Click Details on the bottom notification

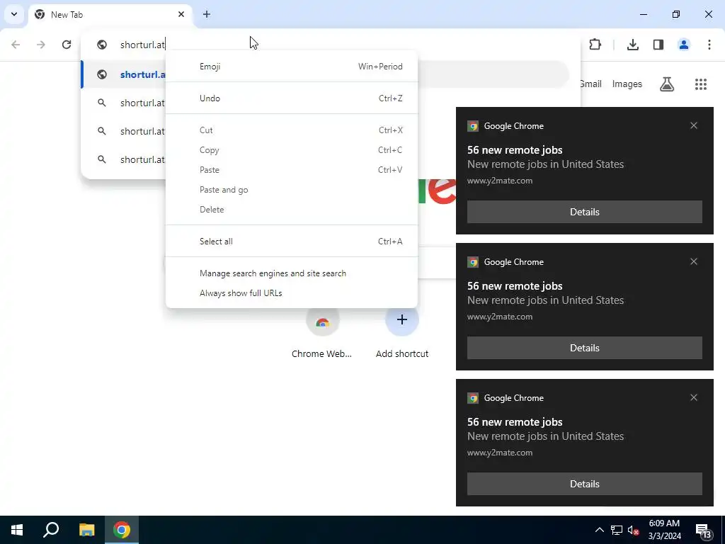pos(584,484)
